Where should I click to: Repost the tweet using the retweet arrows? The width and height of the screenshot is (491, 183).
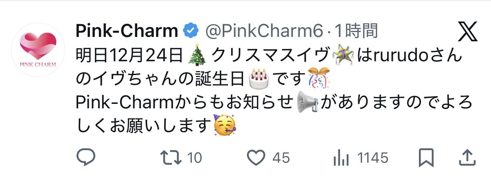[170, 158]
